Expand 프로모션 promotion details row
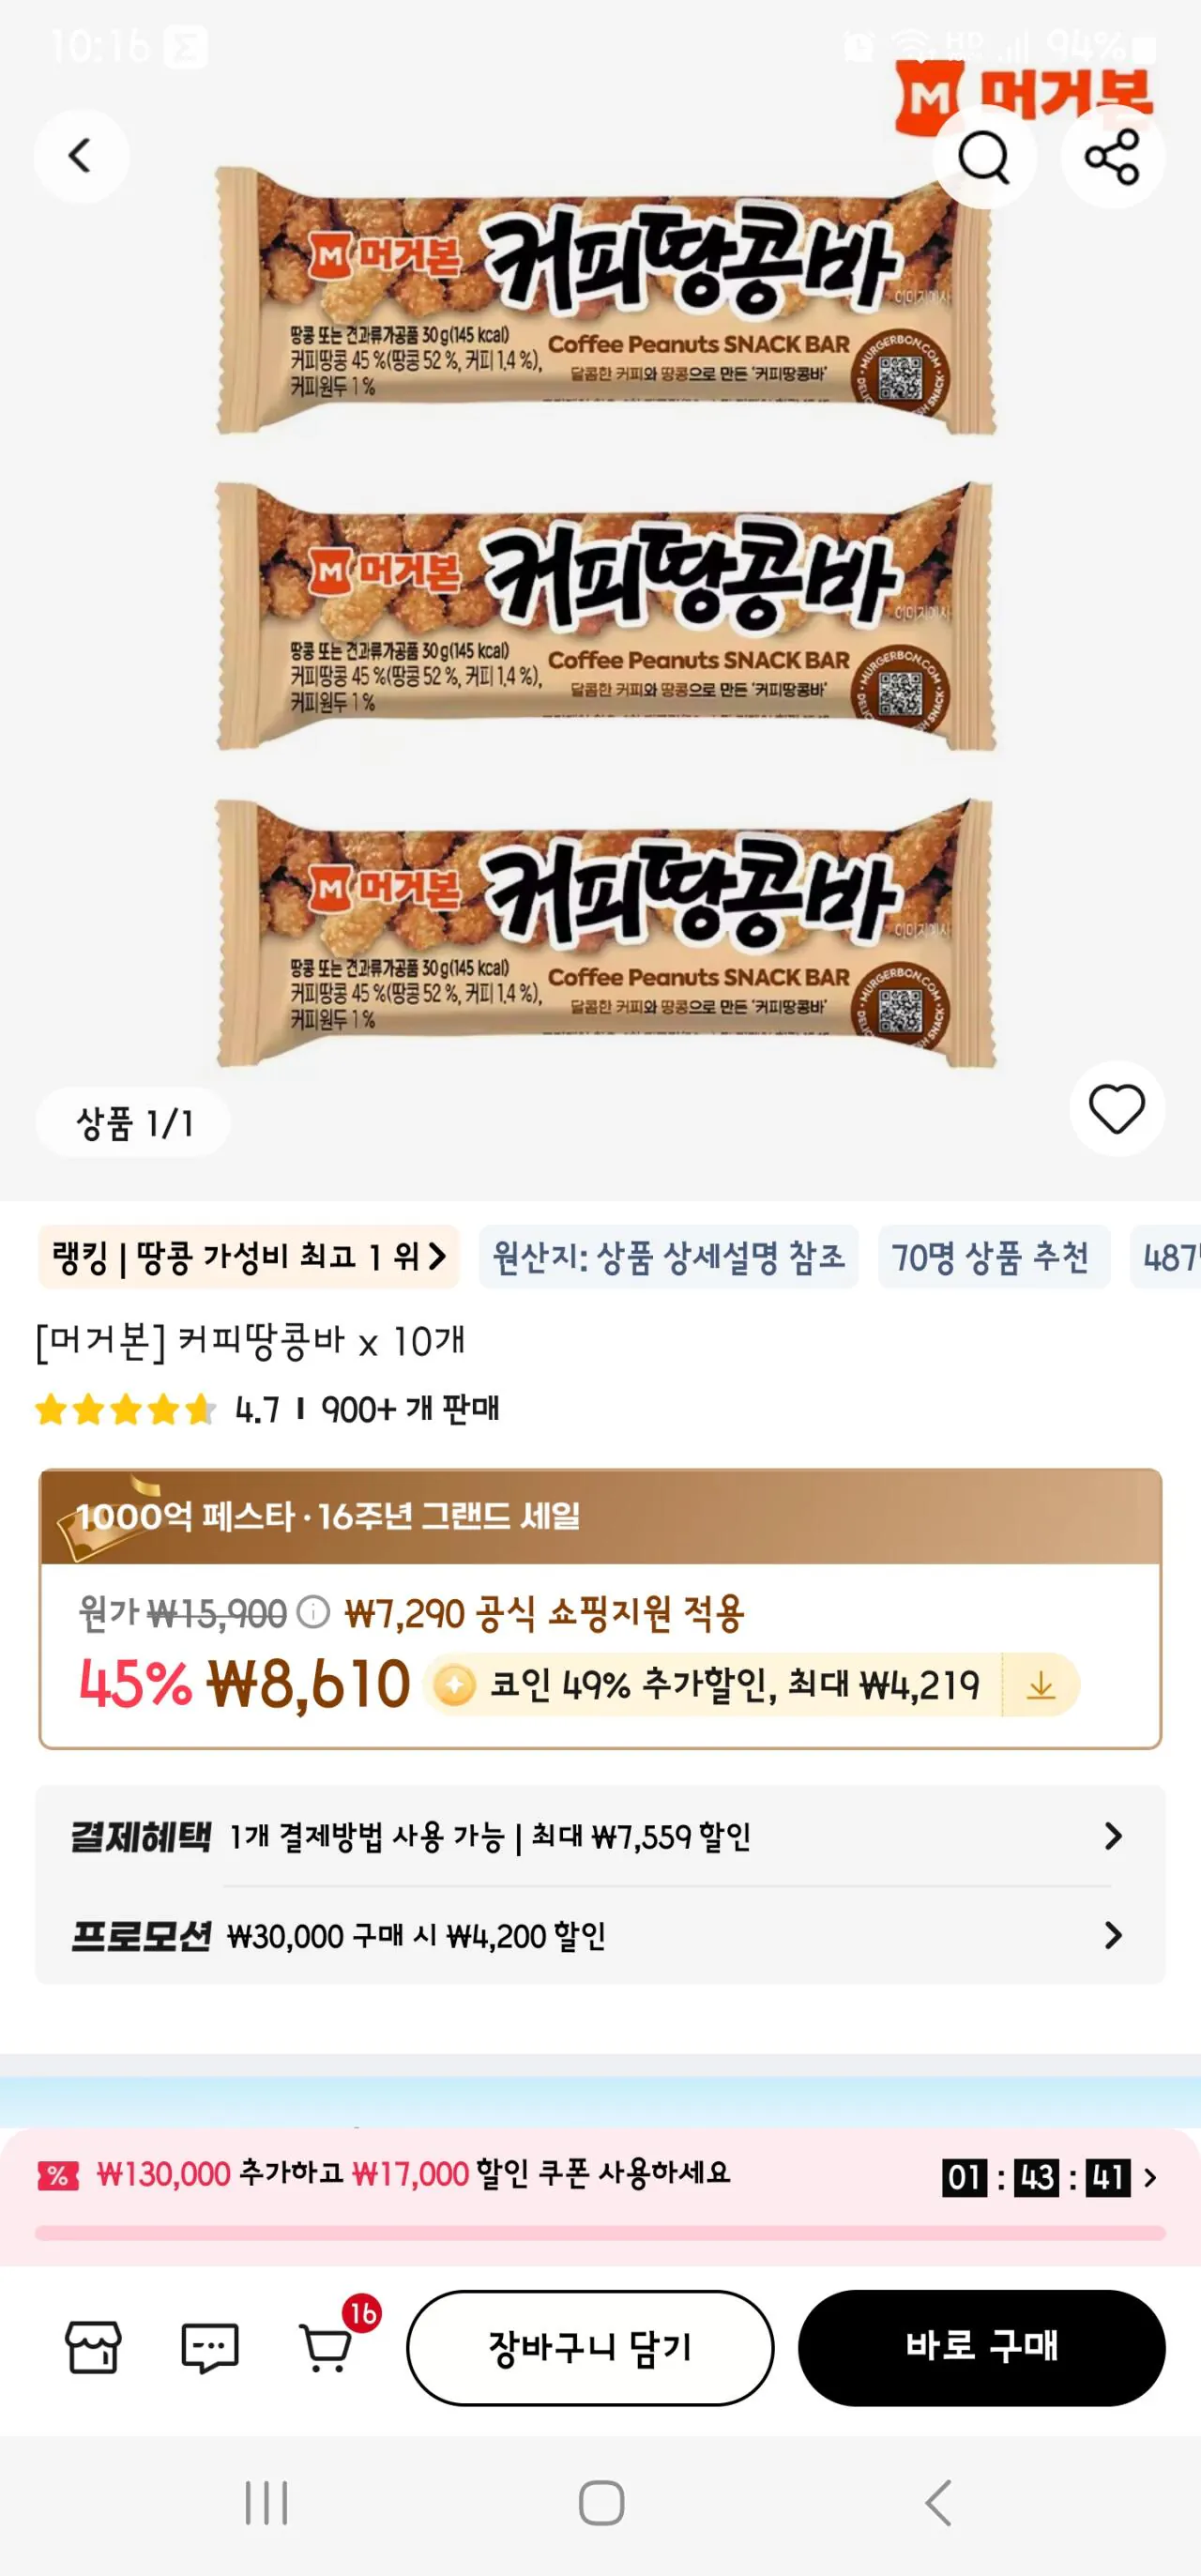The height and width of the screenshot is (2576, 1201). click(600, 1935)
